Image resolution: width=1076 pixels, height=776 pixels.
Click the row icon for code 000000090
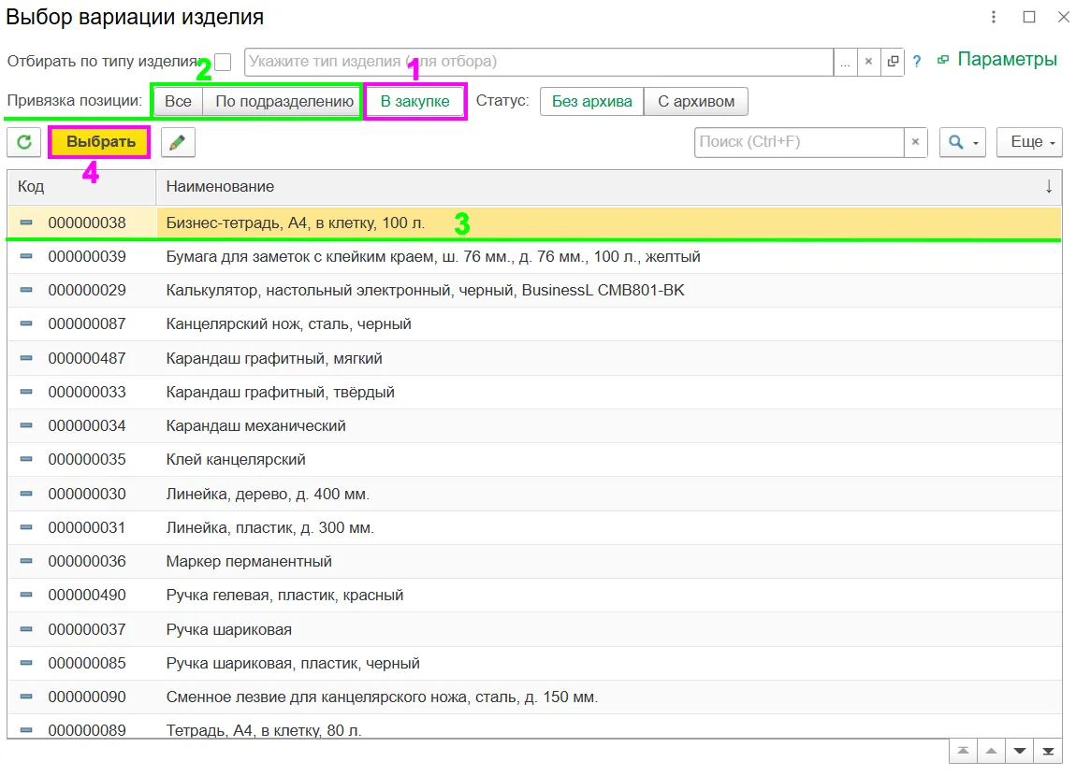pos(26,697)
